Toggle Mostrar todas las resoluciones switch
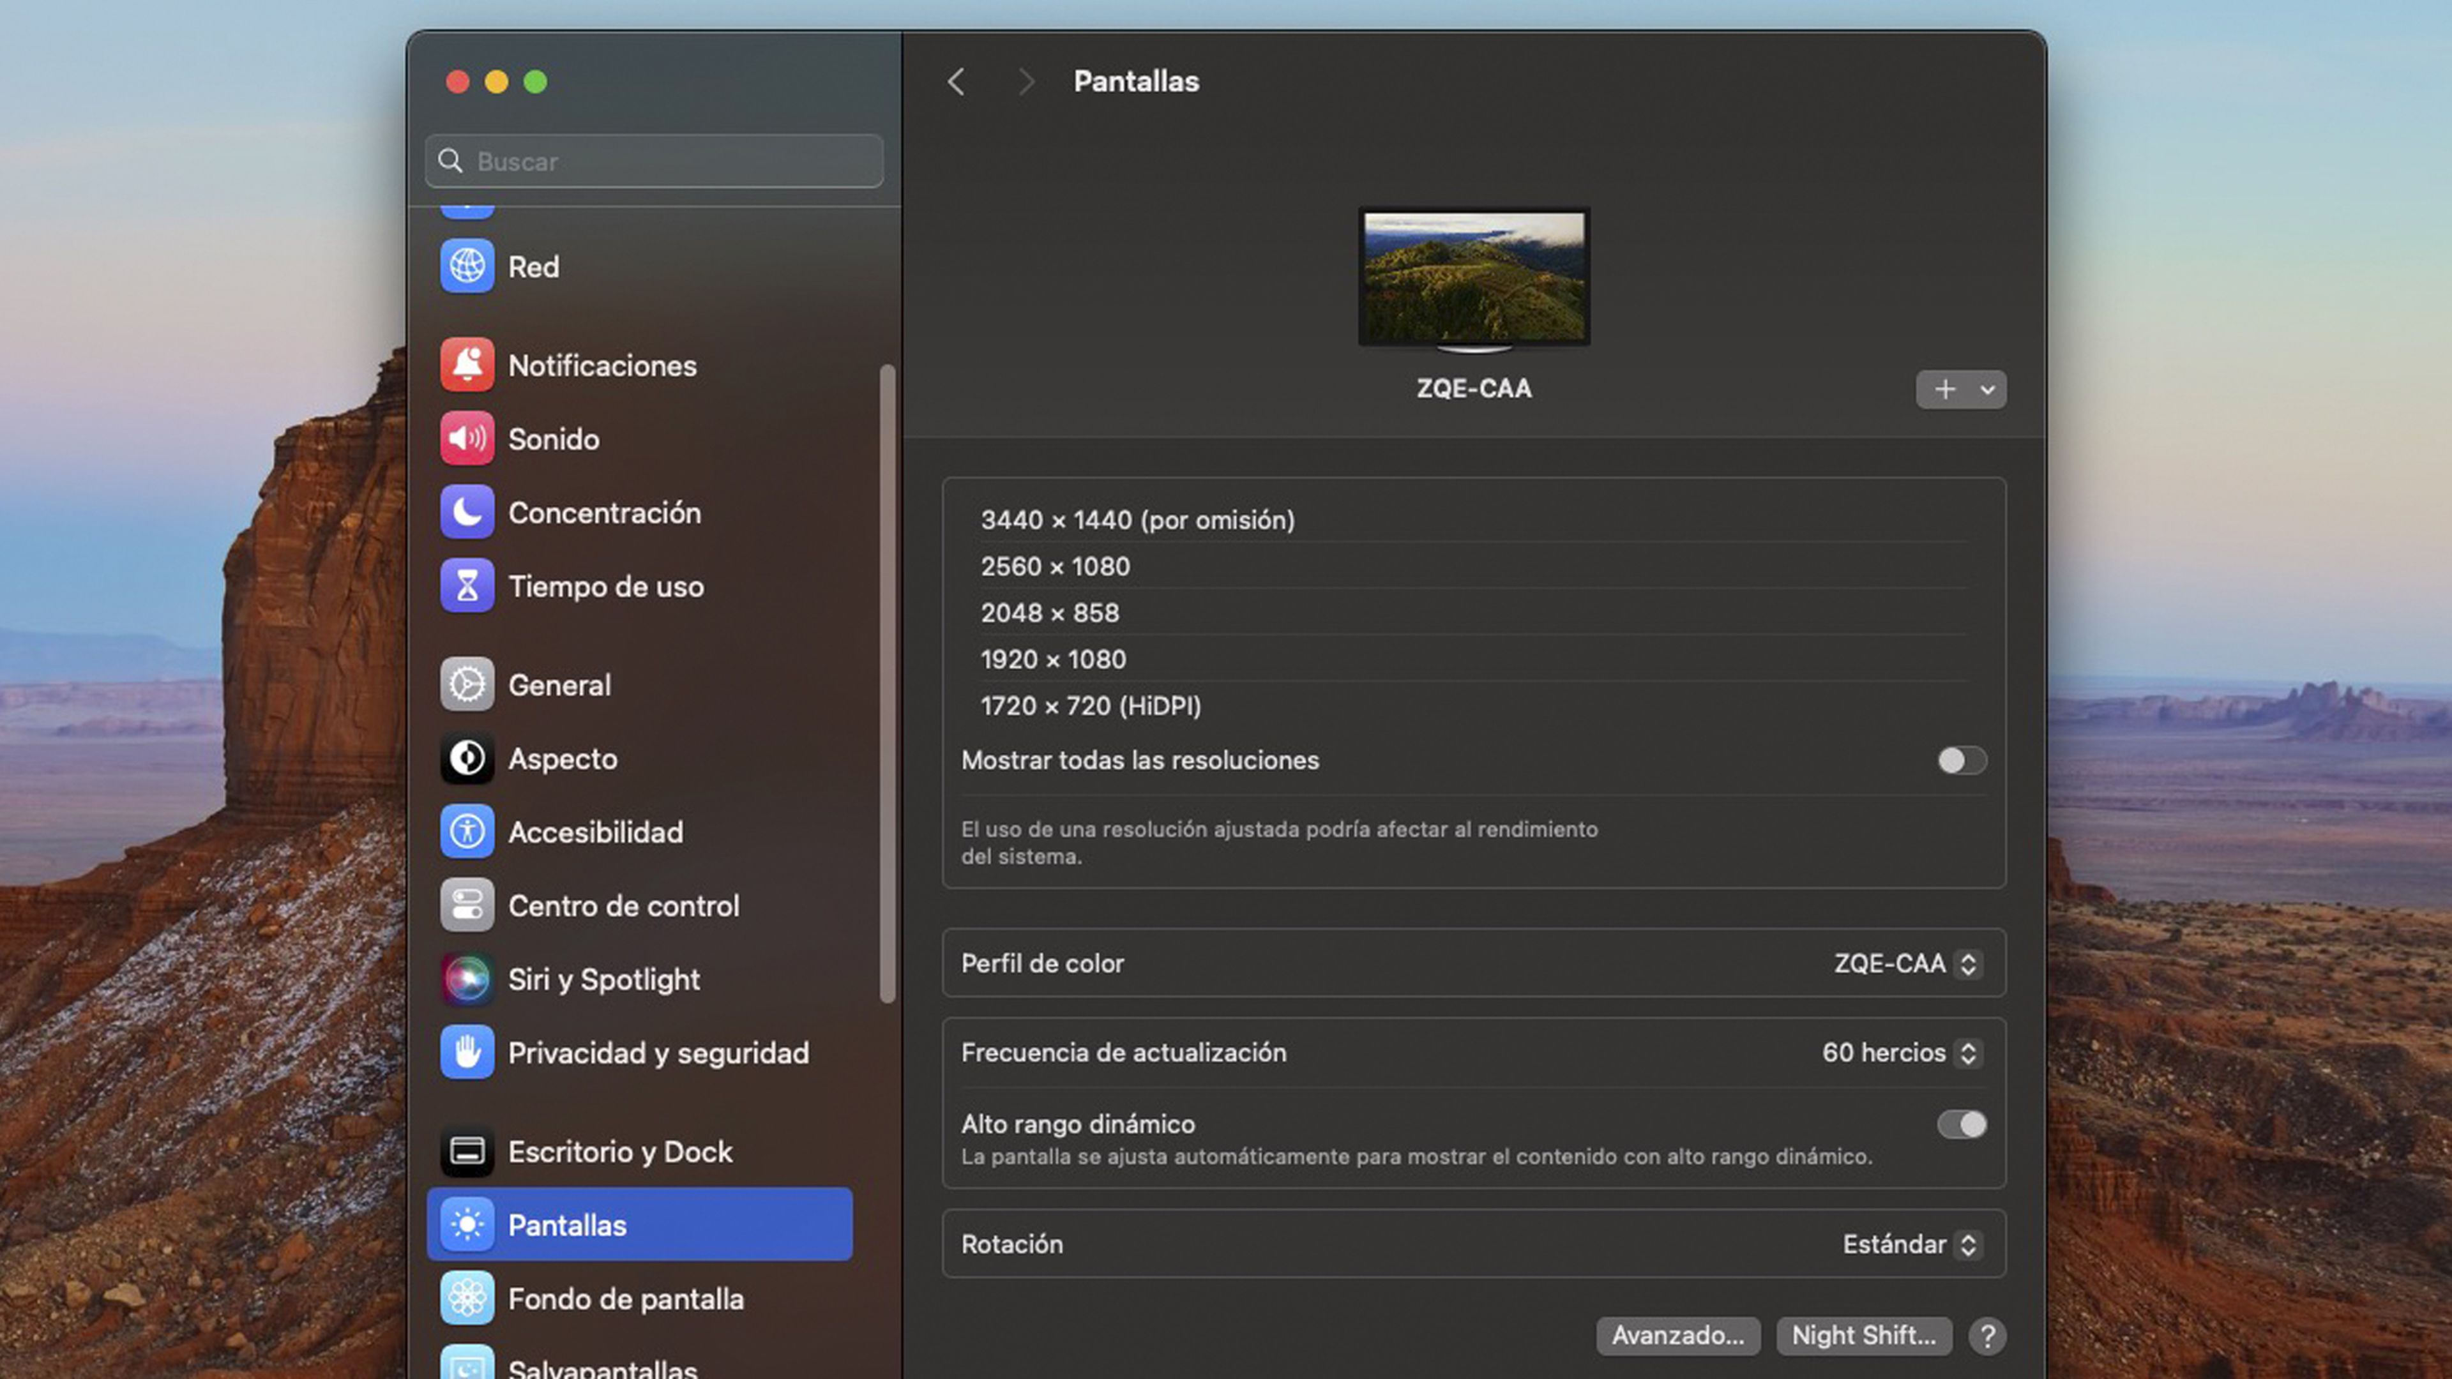Viewport: 2452px width, 1379px height. click(1962, 760)
